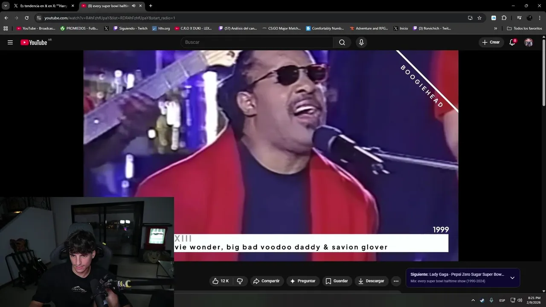Open (57) Análisis del can... bookmark
Image resolution: width=546 pixels, height=307 pixels.
pyautogui.click(x=238, y=29)
